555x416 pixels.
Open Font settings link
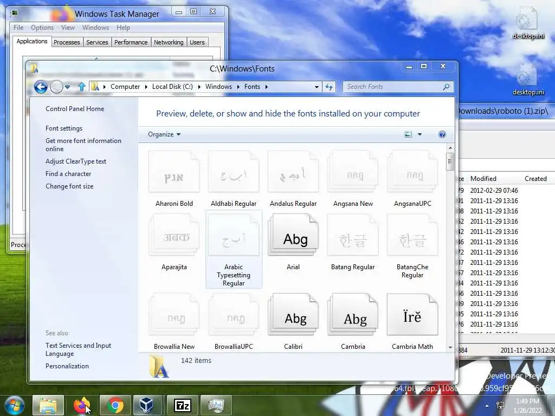(64, 128)
